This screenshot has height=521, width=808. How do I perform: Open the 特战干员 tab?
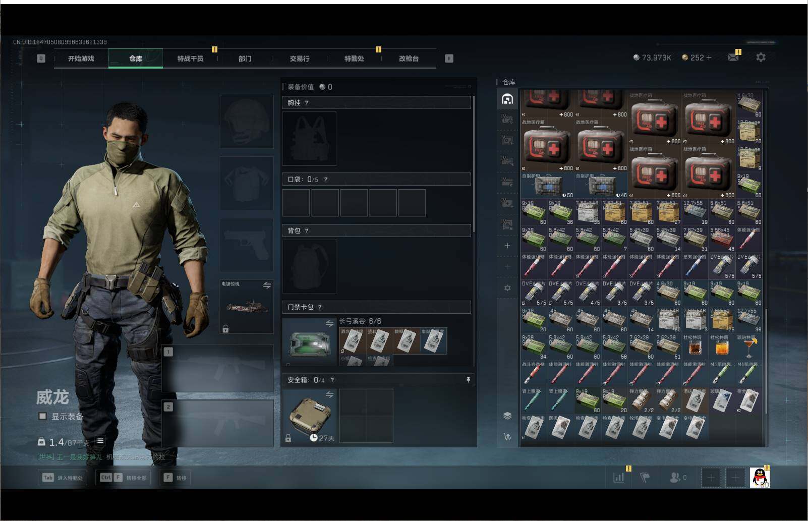coord(190,59)
